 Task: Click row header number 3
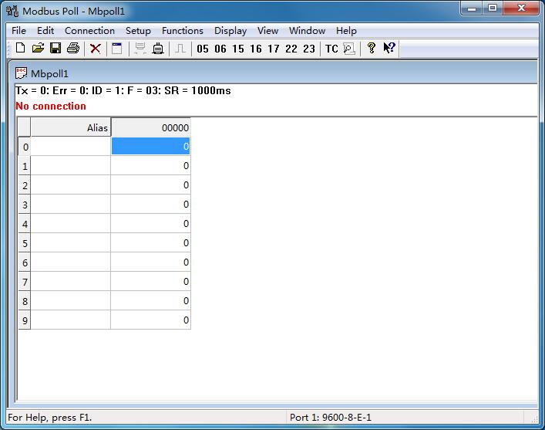(x=25, y=205)
